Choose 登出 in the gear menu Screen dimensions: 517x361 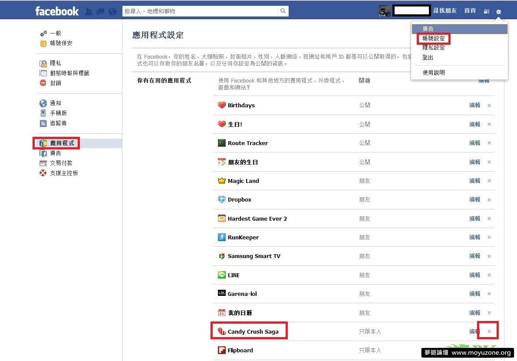click(x=428, y=58)
